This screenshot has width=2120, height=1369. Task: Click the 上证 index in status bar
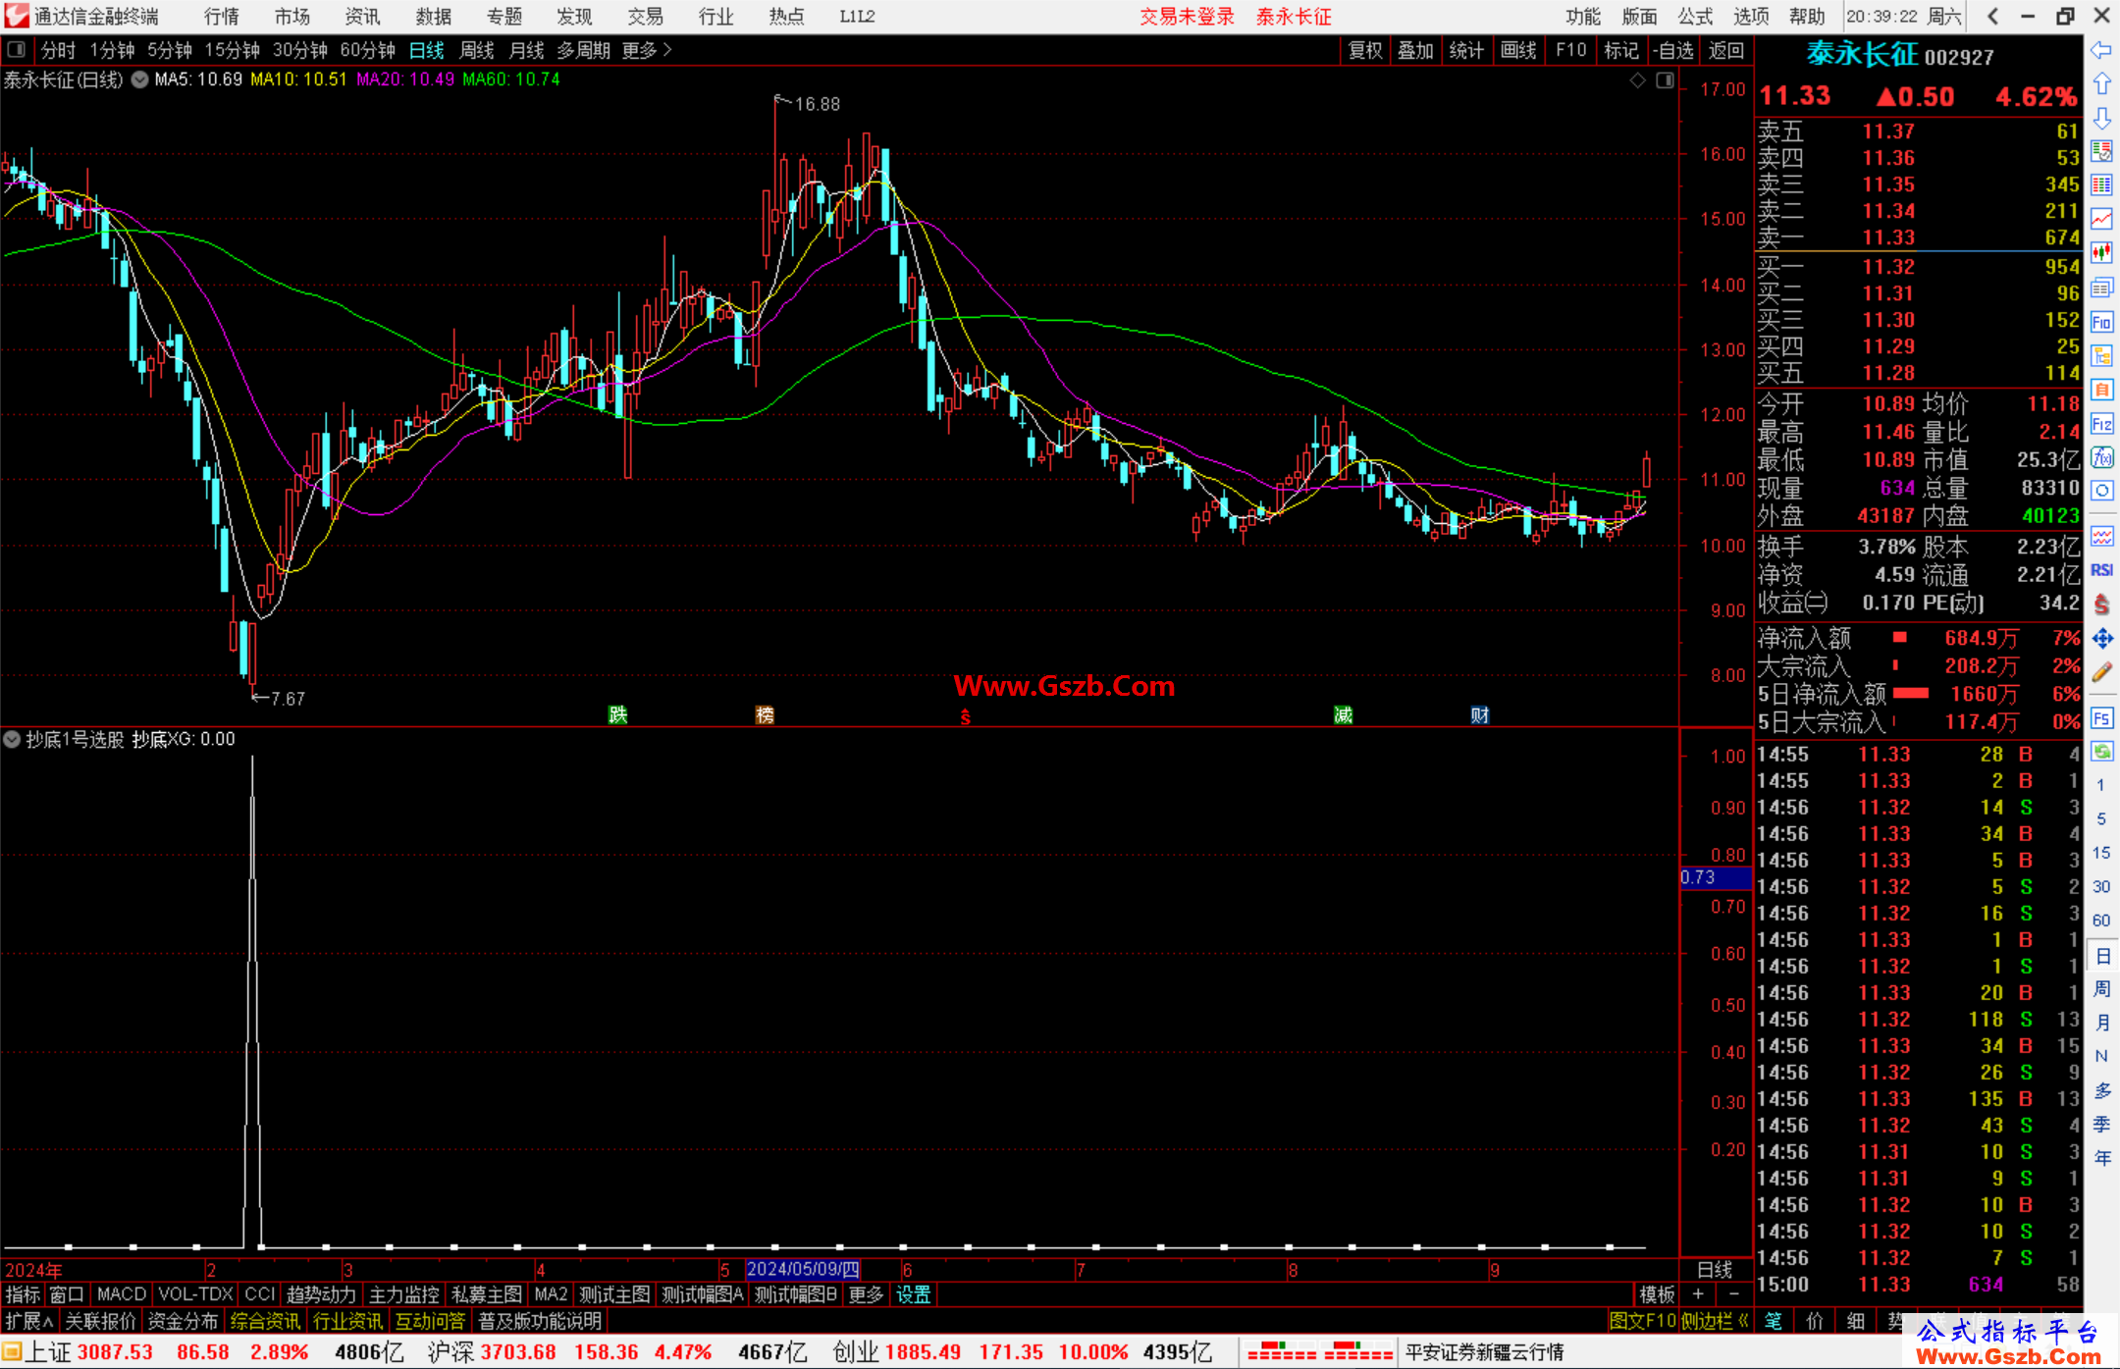click(x=49, y=1352)
